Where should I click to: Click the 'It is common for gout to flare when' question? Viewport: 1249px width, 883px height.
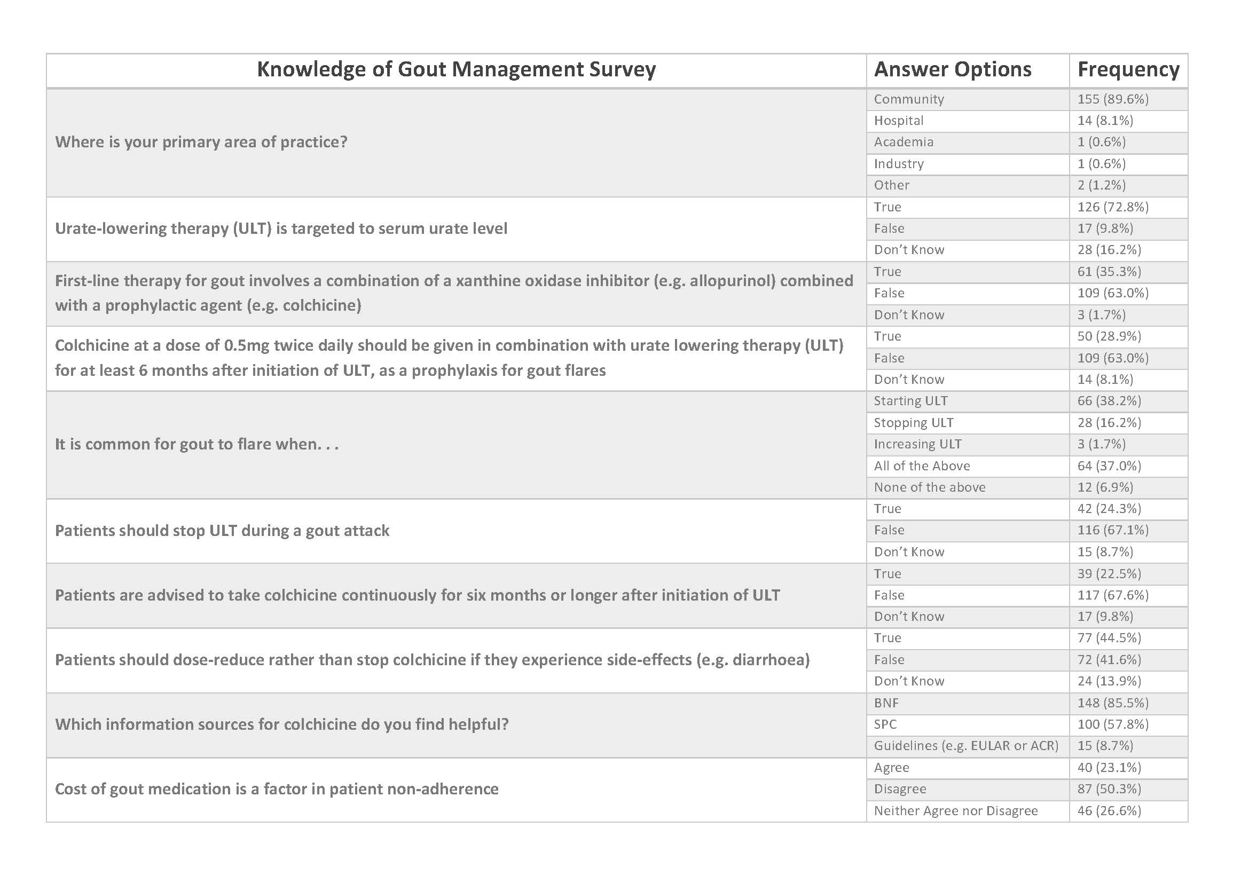click(x=197, y=444)
